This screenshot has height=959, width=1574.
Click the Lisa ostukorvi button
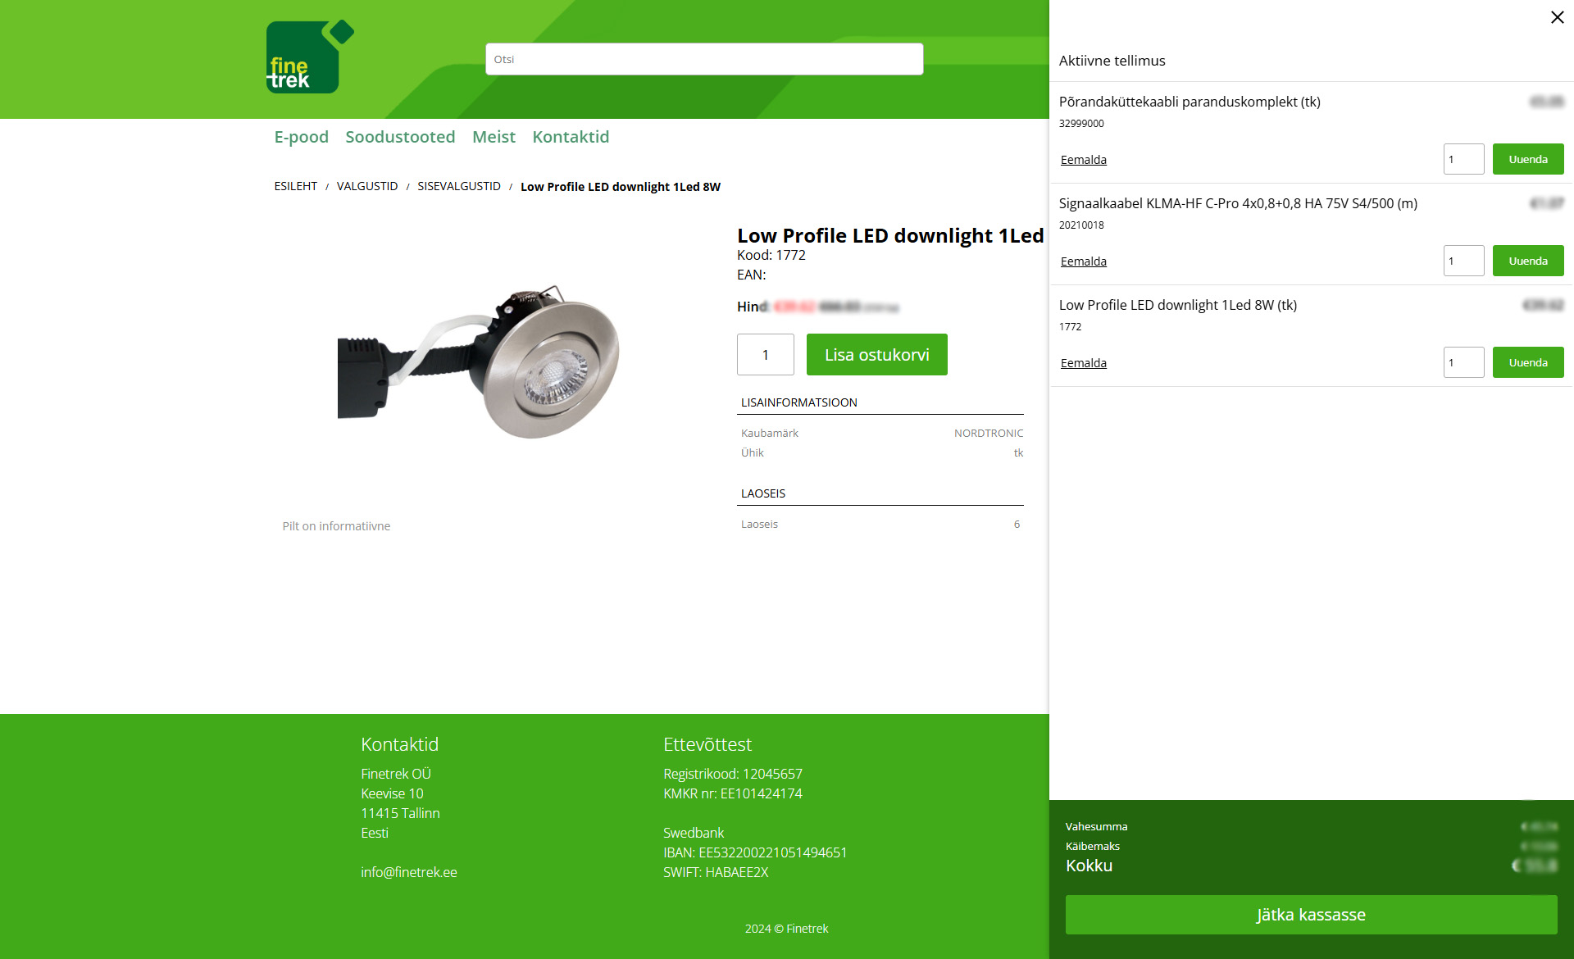876,354
